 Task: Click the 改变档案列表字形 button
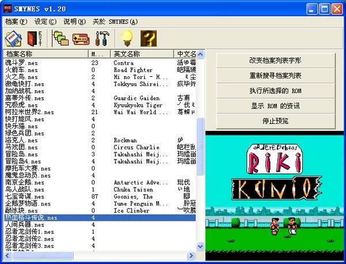[276, 61]
